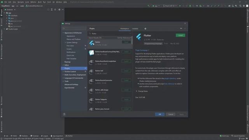The width and height of the screenshot is (249, 140).
Task: Select Menus and Toolbars in settings tree
Action: (x=74, y=39)
